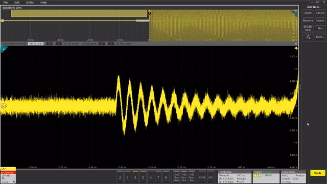Click the yellow channel 1 trigger source icon
327x184 pixels.
coord(256,176)
